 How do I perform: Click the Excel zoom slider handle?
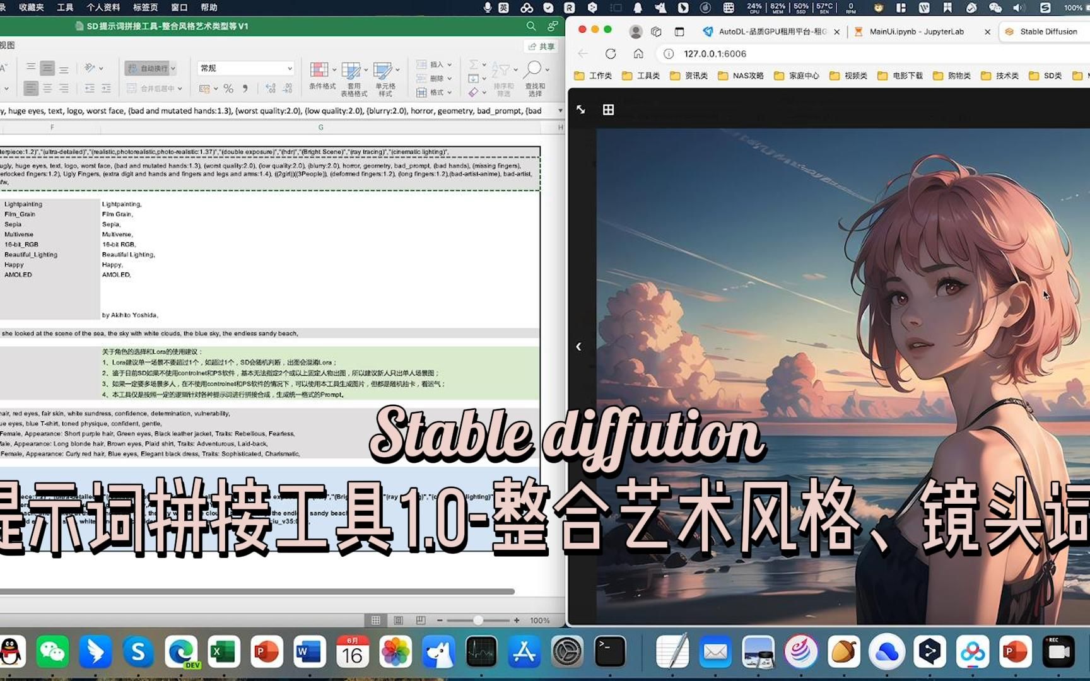pos(478,620)
